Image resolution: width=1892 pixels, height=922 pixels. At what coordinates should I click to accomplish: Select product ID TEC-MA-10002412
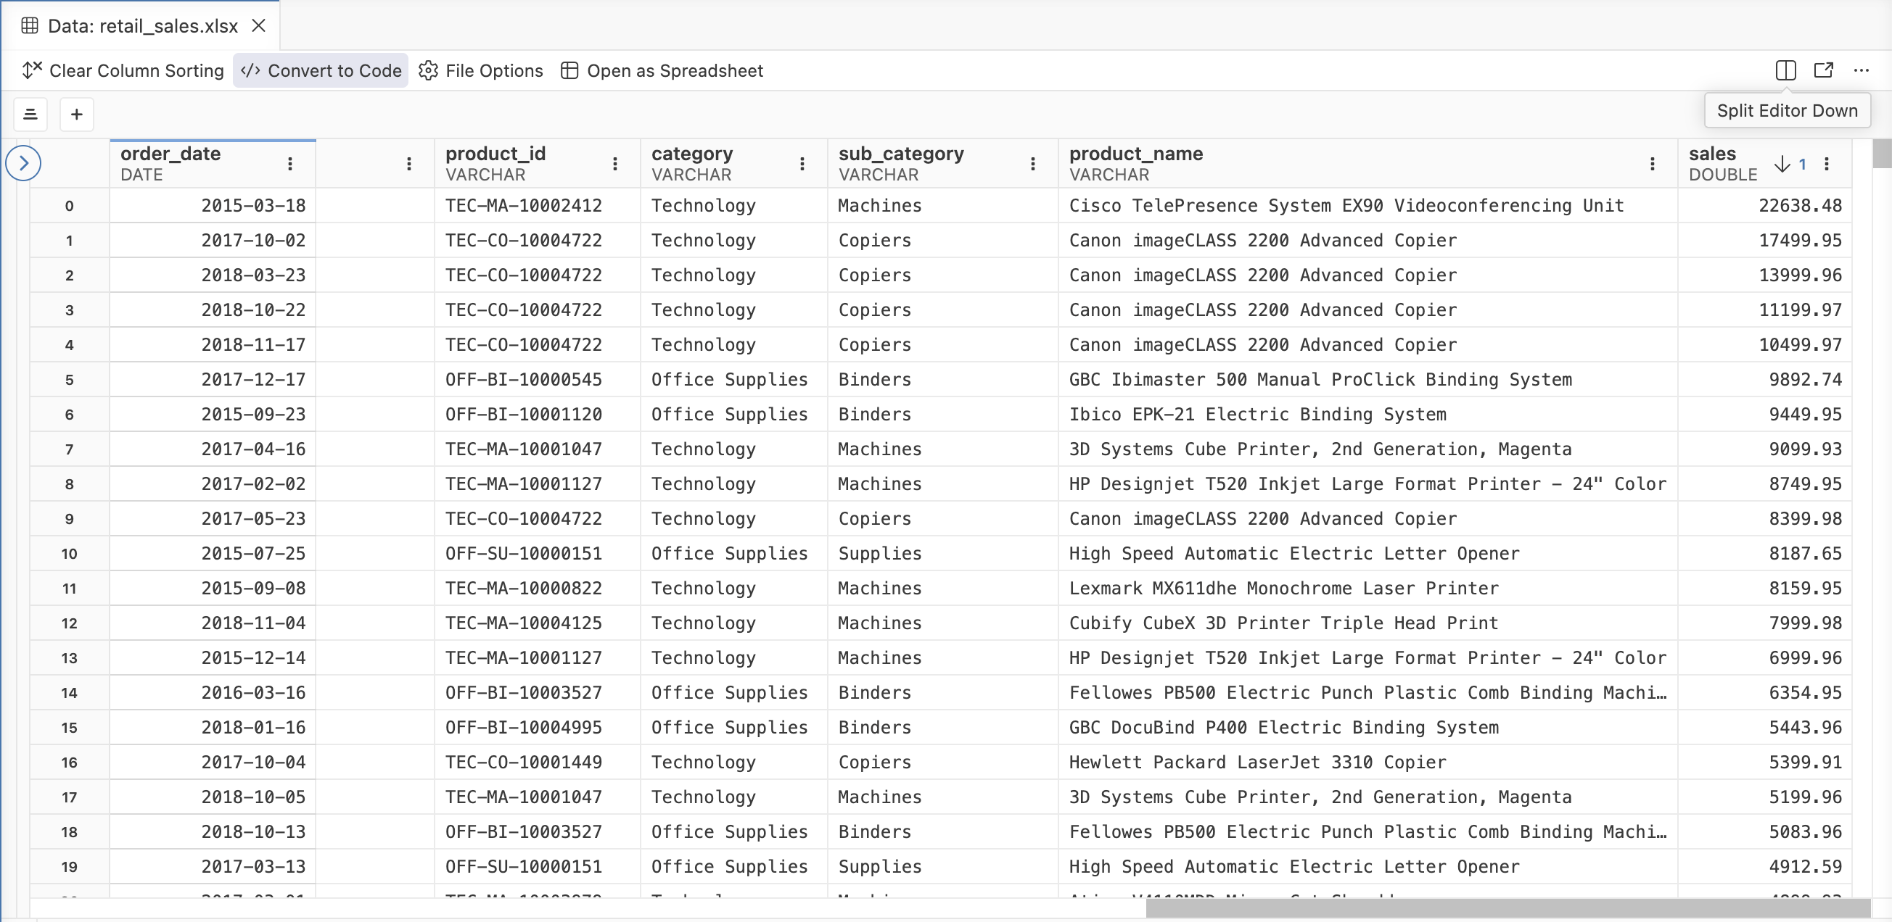pyautogui.click(x=537, y=206)
